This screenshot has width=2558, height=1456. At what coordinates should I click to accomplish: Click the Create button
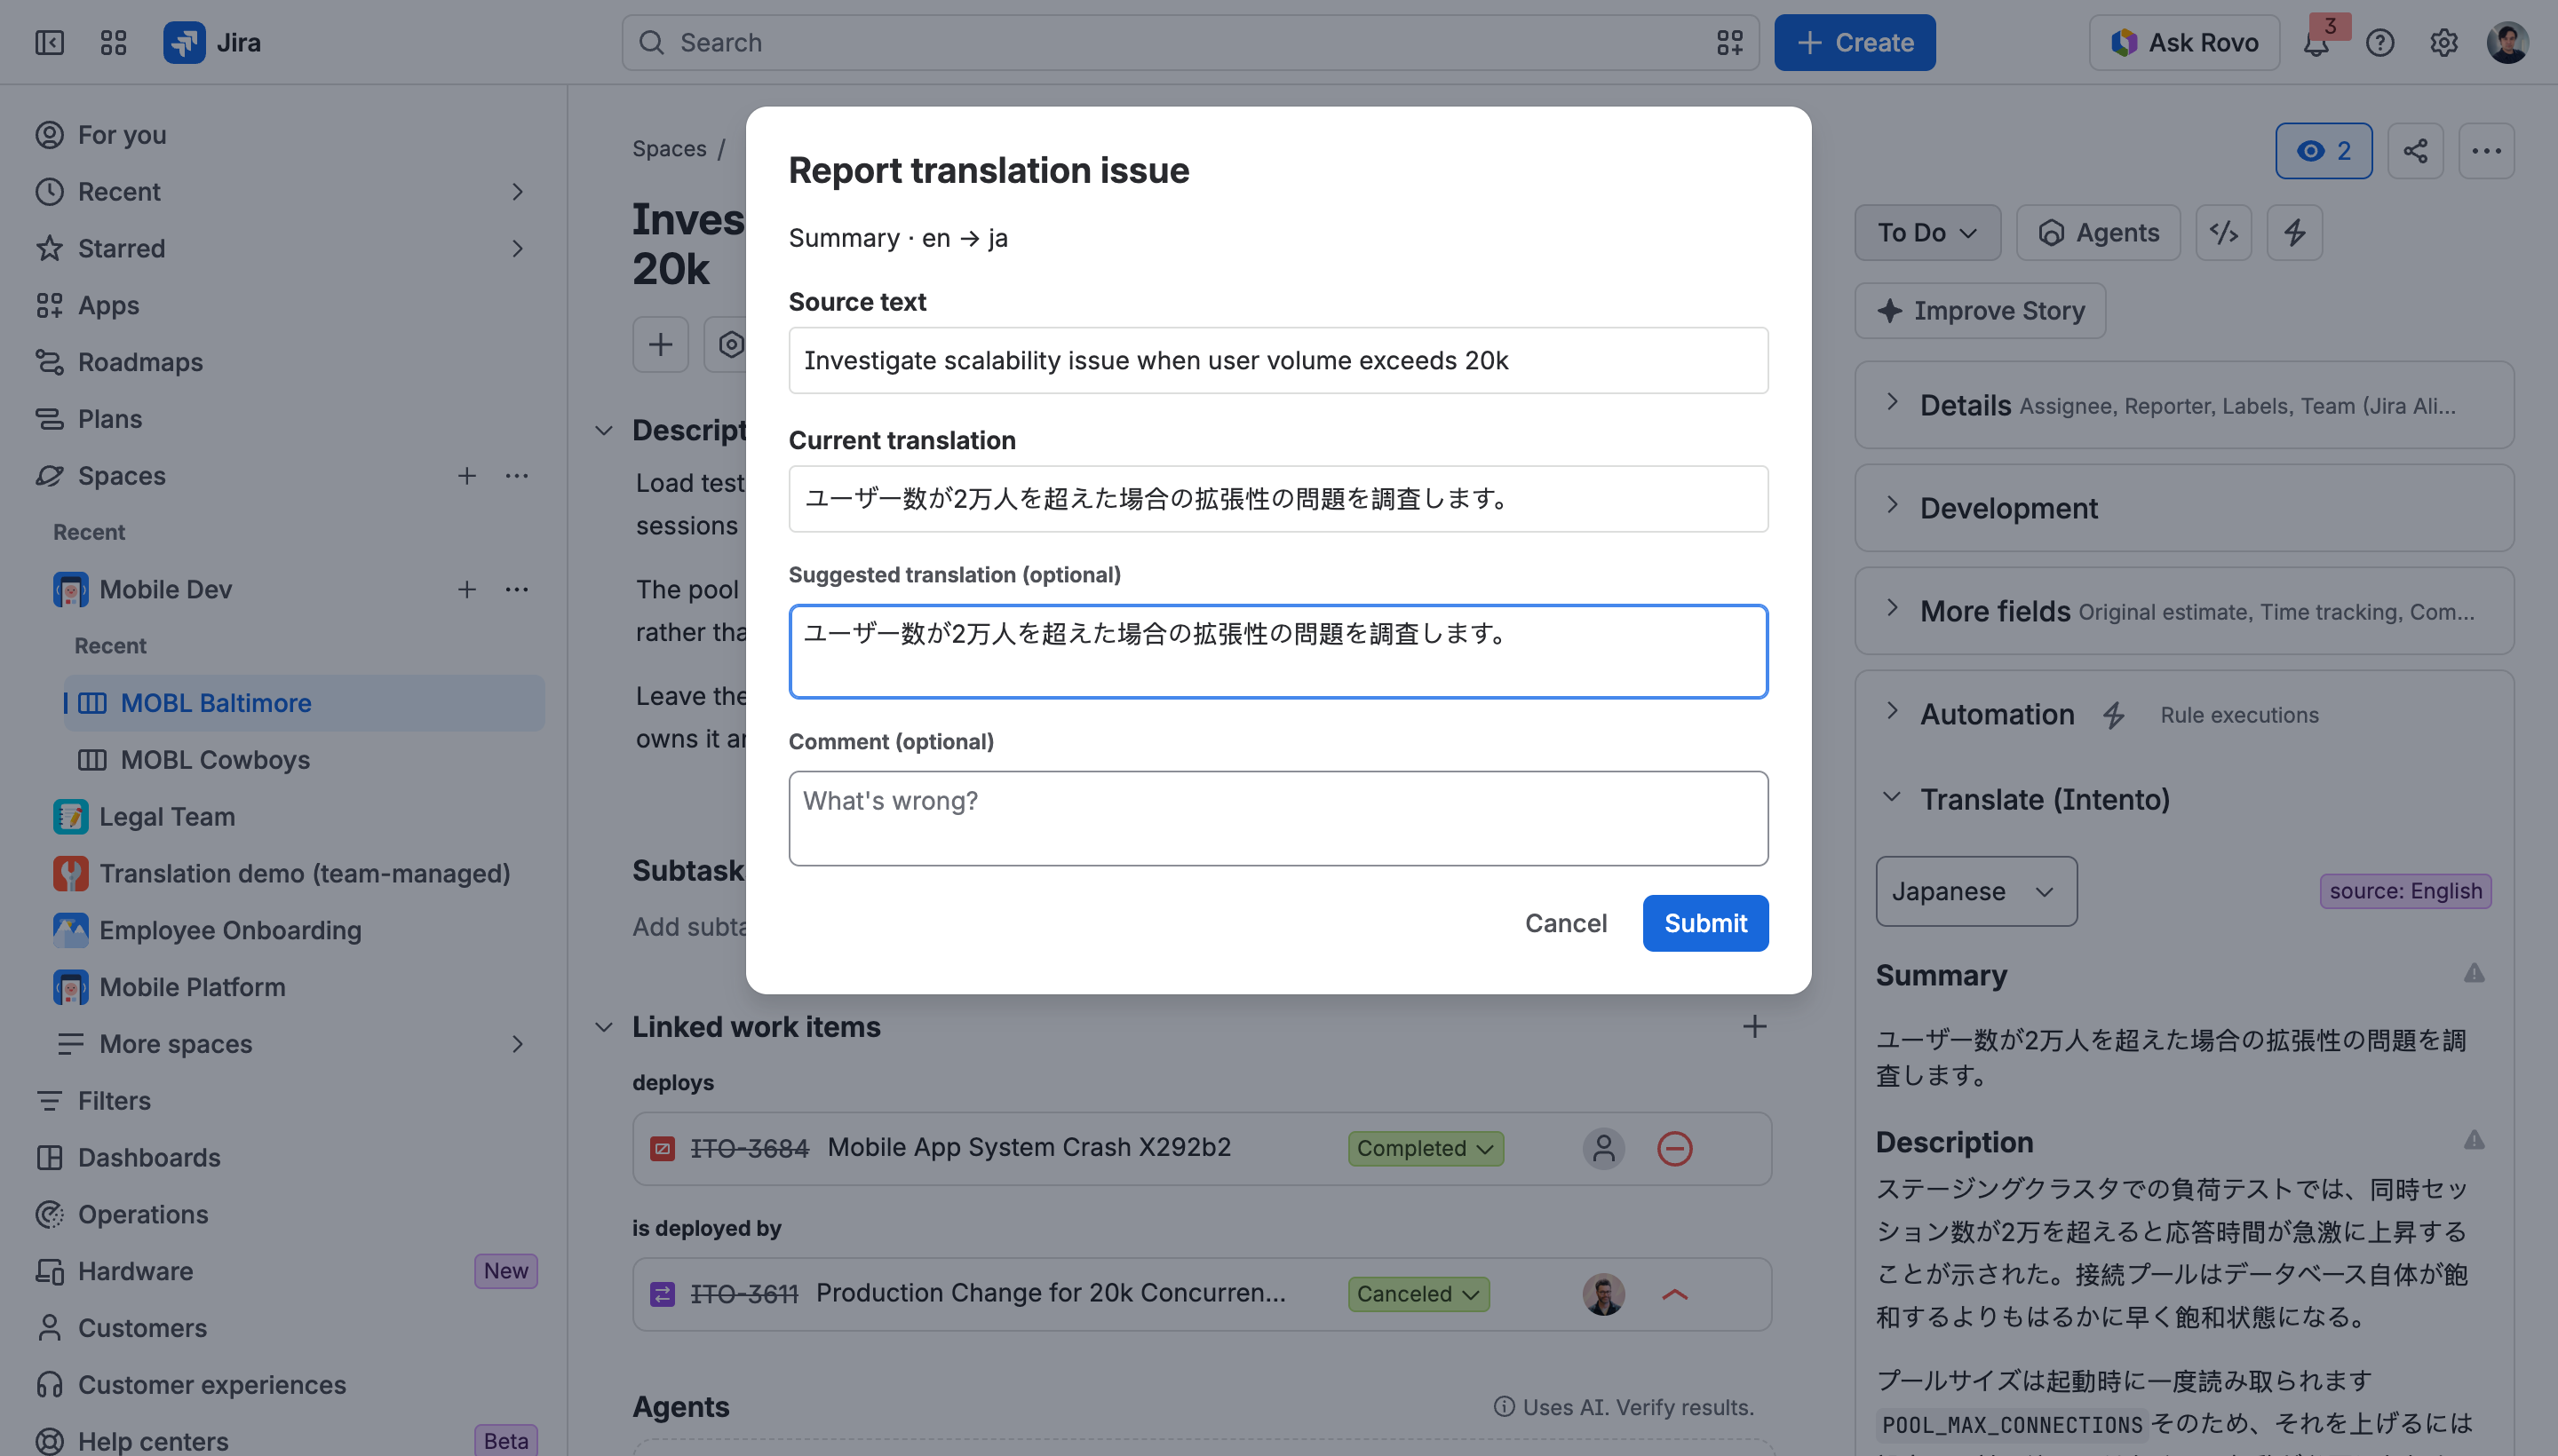pos(1854,42)
